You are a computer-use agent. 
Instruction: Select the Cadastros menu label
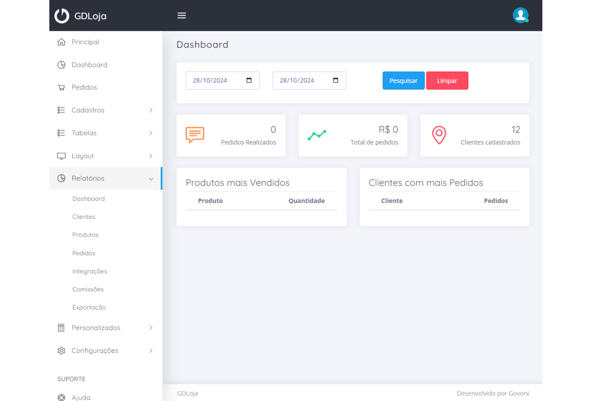[88, 110]
